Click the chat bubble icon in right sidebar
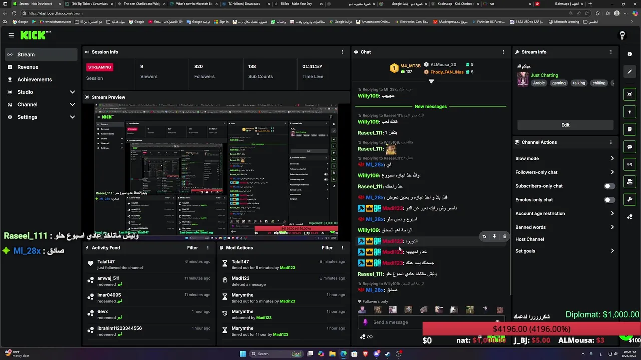This screenshot has height=360, width=641. coord(630,147)
